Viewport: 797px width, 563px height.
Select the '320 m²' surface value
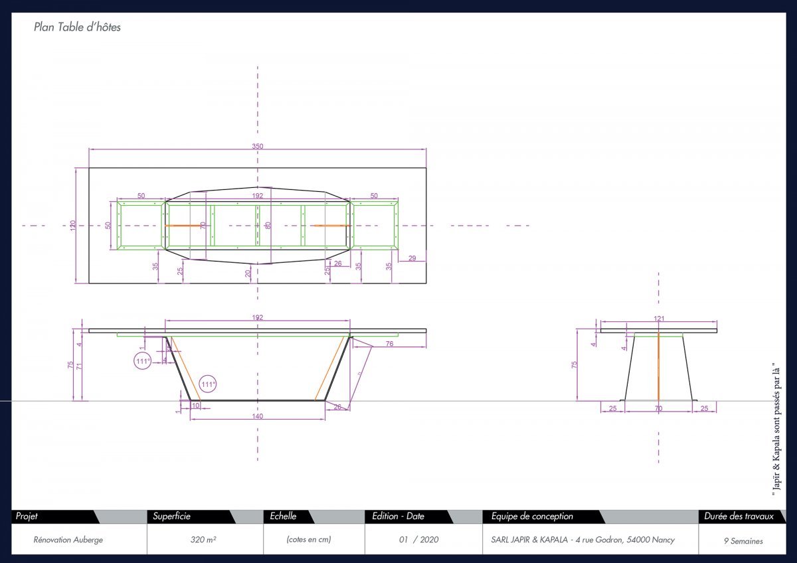coord(203,540)
